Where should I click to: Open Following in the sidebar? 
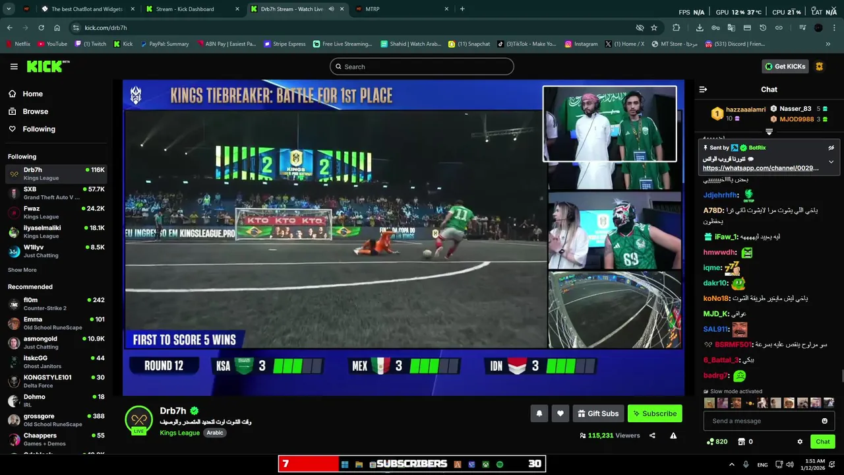39,129
